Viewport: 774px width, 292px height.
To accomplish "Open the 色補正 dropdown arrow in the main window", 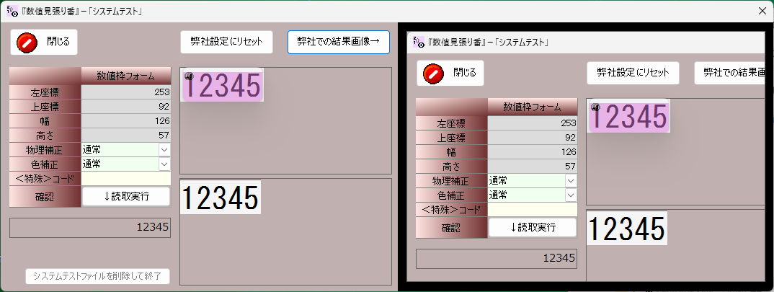I will tap(164, 164).
